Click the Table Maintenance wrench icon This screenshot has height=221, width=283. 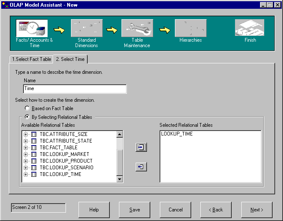coord(137,28)
